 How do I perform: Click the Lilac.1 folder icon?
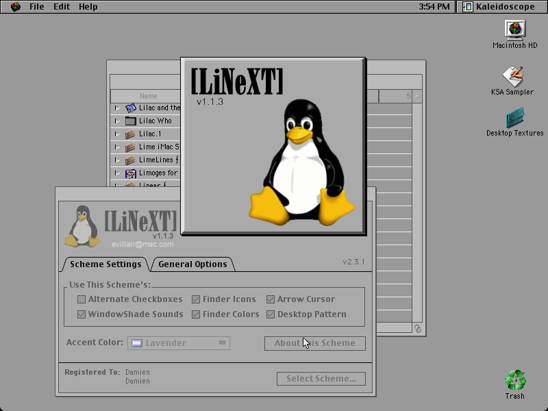130,134
